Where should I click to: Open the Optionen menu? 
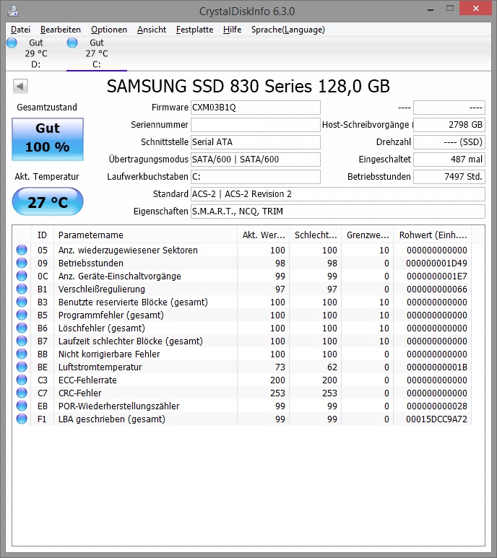[x=109, y=30]
